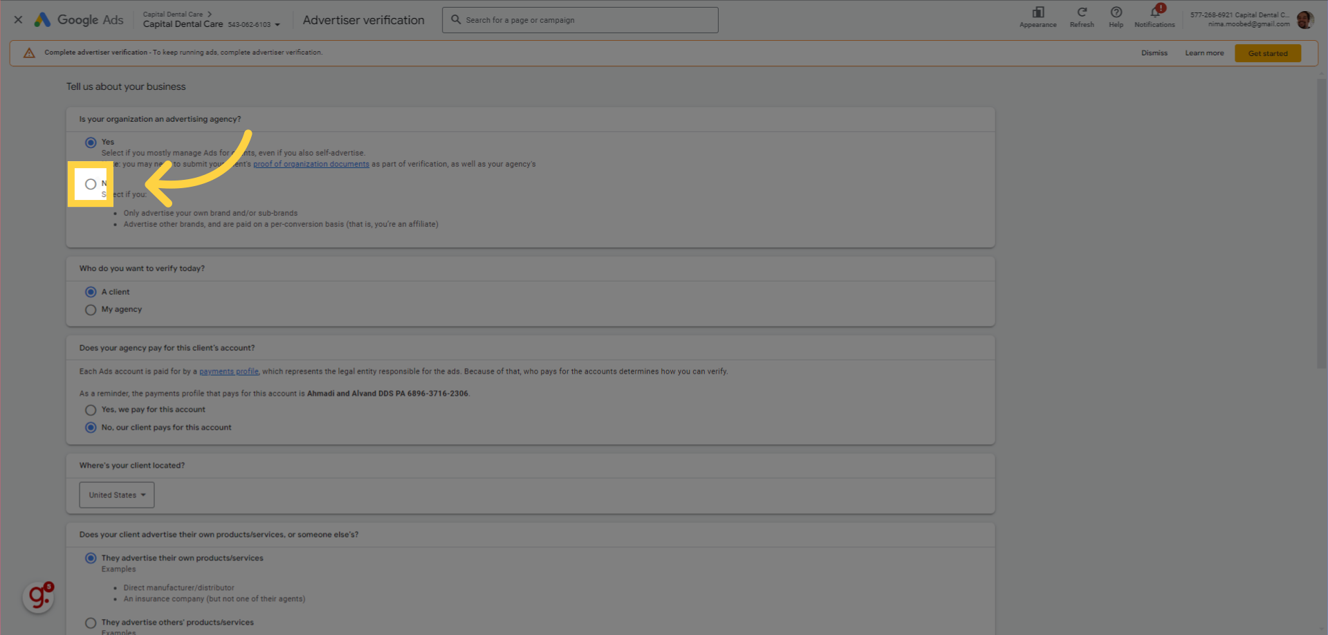Image resolution: width=1328 pixels, height=635 pixels.
Task: Click the Google Ads logo
Action: pos(79,20)
